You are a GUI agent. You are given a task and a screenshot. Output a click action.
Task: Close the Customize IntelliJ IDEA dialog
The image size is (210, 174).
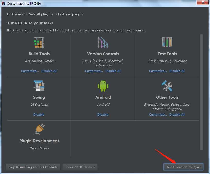click(x=203, y=2)
